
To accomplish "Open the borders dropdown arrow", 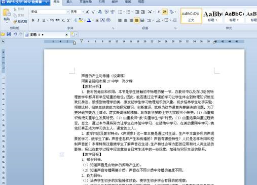I will point(170,20).
